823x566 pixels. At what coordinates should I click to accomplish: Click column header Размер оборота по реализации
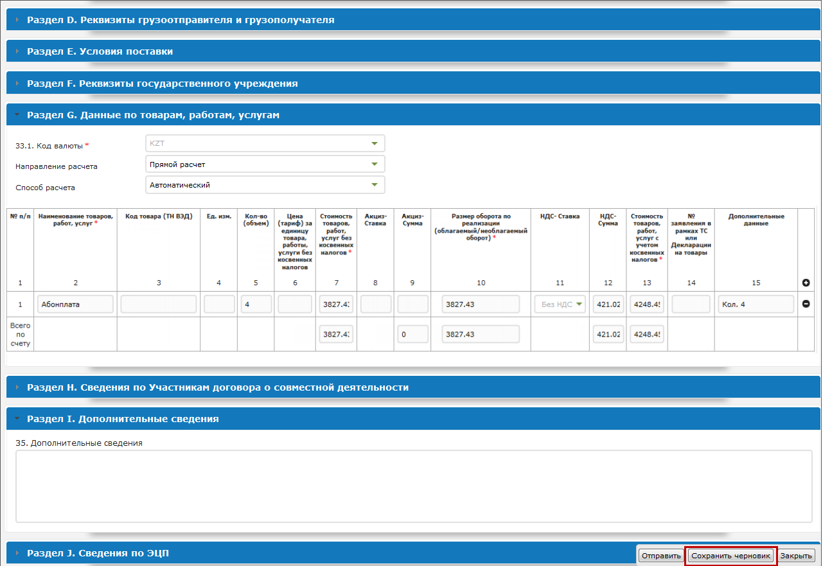[481, 227]
